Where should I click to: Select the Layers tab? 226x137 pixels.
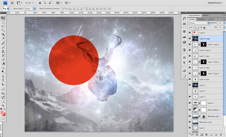pyautogui.click(x=192, y=20)
